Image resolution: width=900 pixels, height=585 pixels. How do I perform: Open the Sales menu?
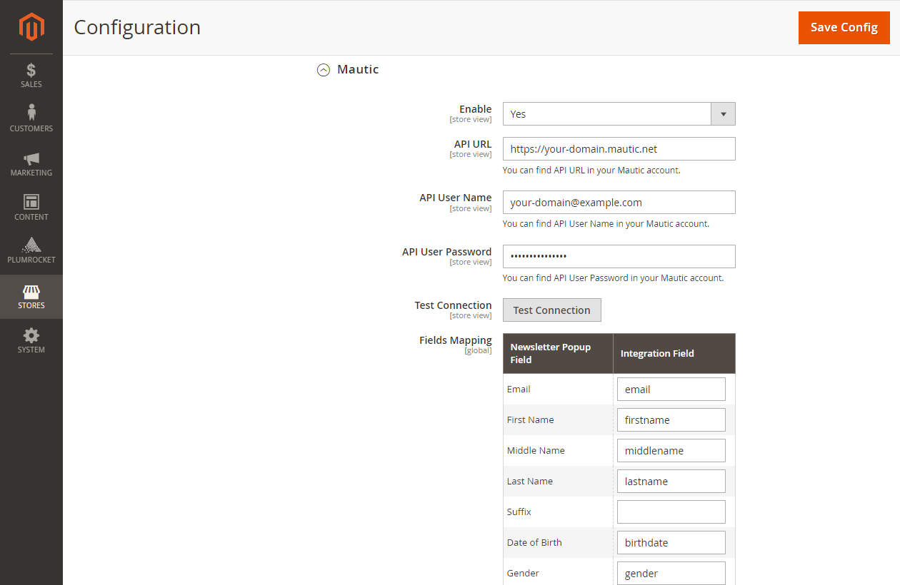(31, 76)
